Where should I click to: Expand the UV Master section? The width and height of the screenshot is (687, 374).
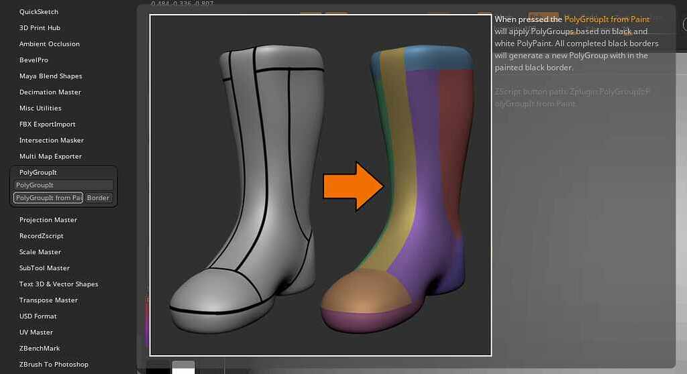pos(36,332)
